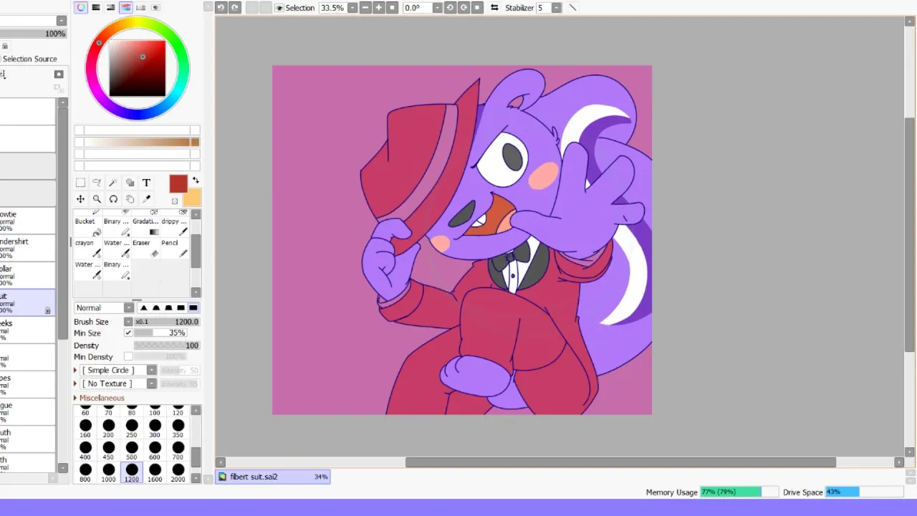Viewport: 917px width, 516px height.
Task: Select the second brush edge shape
Action: (x=156, y=307)
